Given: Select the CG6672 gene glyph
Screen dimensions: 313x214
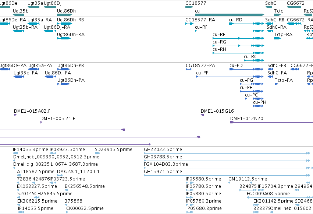Looking at the screenshot, I should 294,7.
